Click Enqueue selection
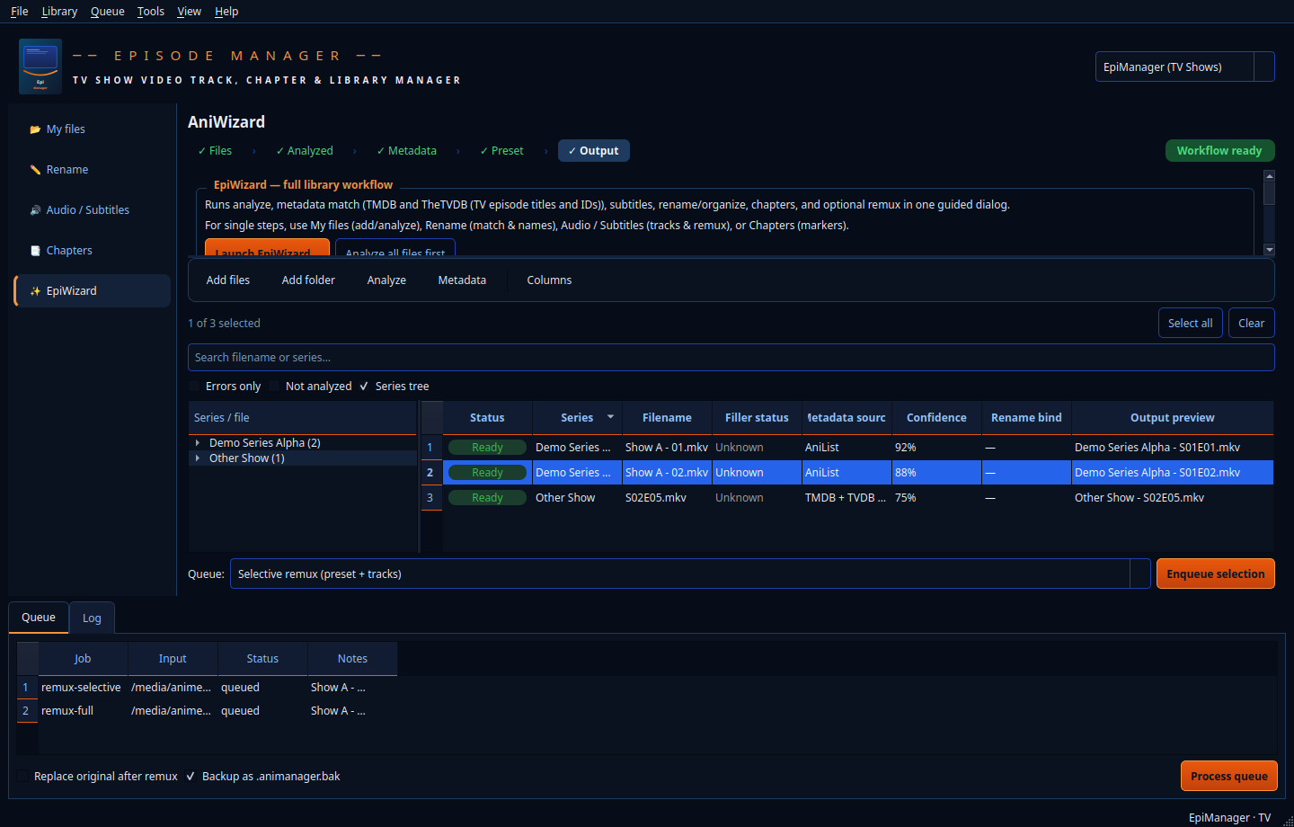Screen dimensions: 1294x827 [x=1216, y=574]
